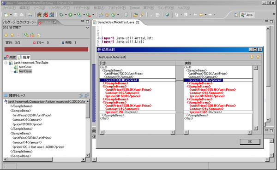Screen dimensions: 277x170
Task: Click the New wizard toolbar icon
Action: tap(6, 15)
